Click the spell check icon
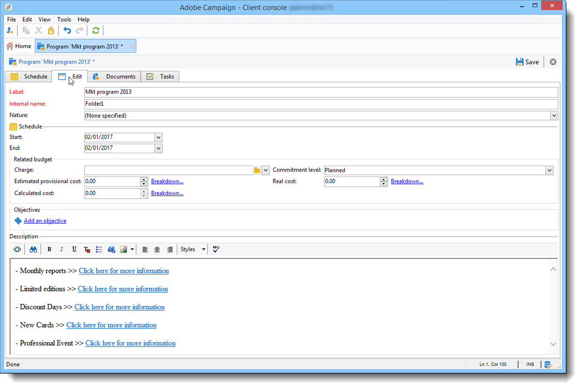This screenshot has height=389, width=582. coord(216,249)
